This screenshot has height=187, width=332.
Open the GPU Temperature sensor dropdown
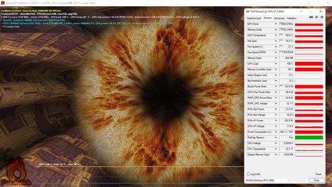click(x=275, y=36)
